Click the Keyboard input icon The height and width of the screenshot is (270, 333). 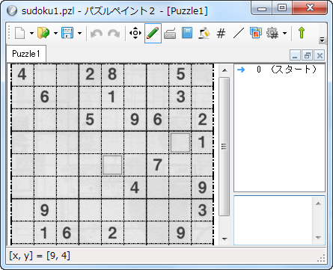170,33
